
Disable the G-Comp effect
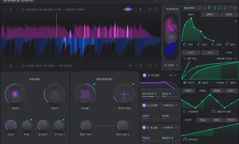click(144, 105)
